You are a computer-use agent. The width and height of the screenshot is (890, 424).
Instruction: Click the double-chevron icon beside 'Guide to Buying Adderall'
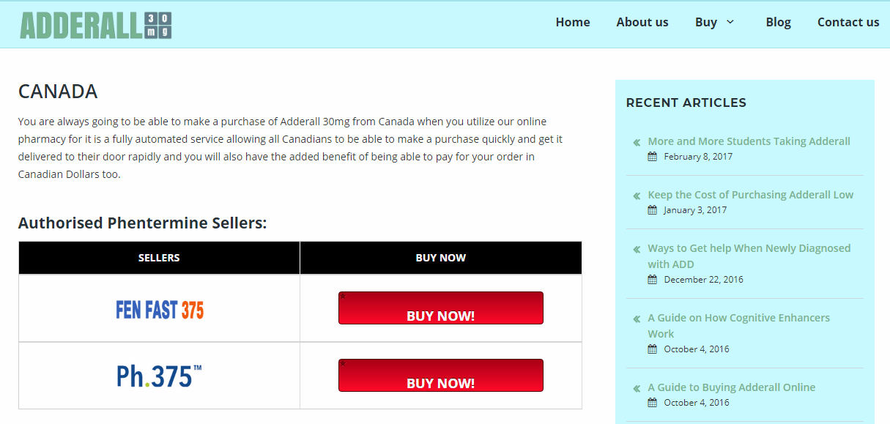tap(637, 388)
